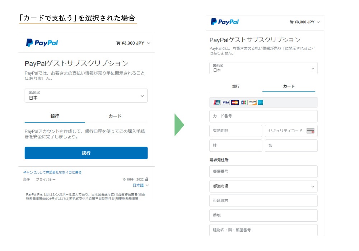Image resolution: width=359 pixels, height=251 pixels.
Task: Focus 番地 input field
Action: [263, 216]
